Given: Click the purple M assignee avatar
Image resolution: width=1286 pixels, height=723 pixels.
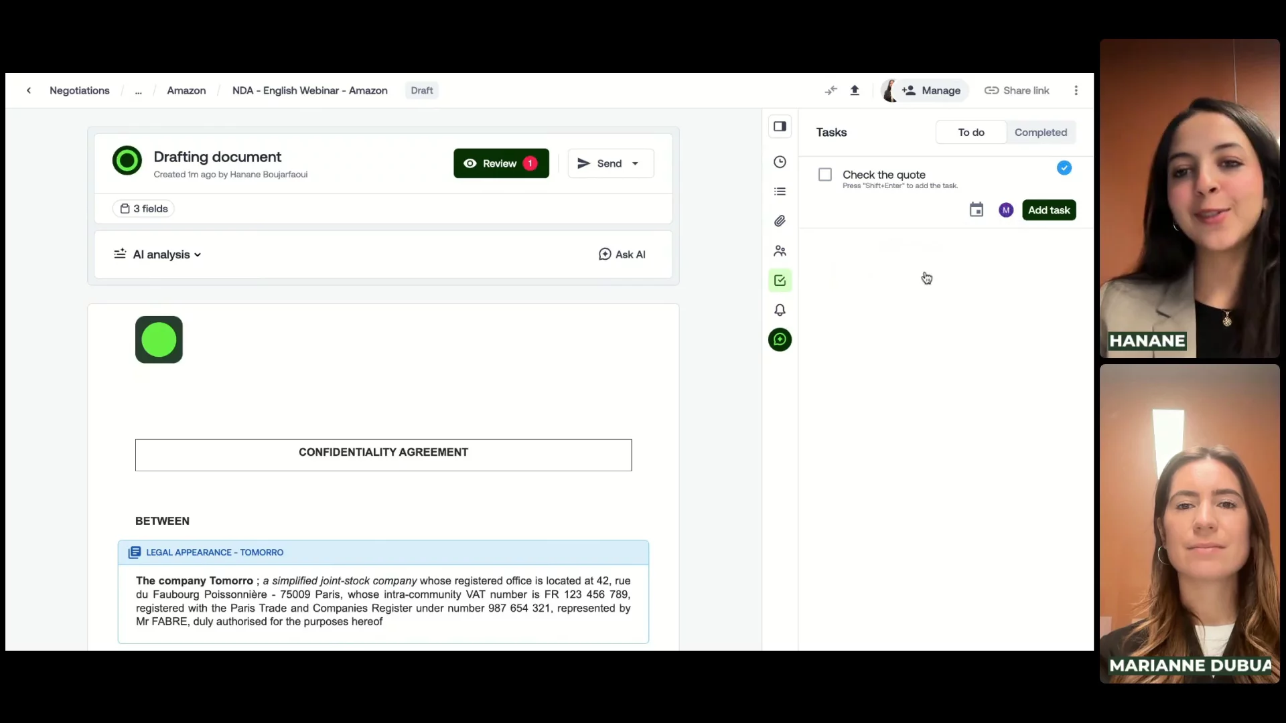Looking at the screenshot, I should (x=1006, y=210).
